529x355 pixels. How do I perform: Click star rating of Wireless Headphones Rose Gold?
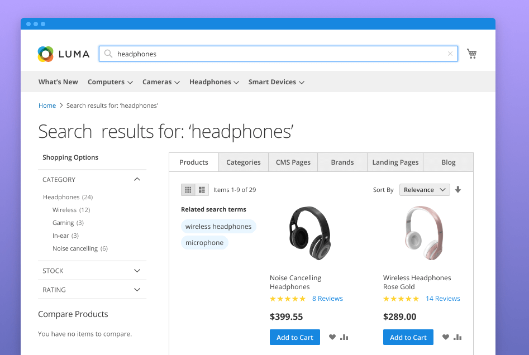coord(401,299)
